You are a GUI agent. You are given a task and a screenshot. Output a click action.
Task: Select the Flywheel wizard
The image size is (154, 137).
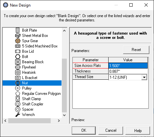(x=29, y=67)
